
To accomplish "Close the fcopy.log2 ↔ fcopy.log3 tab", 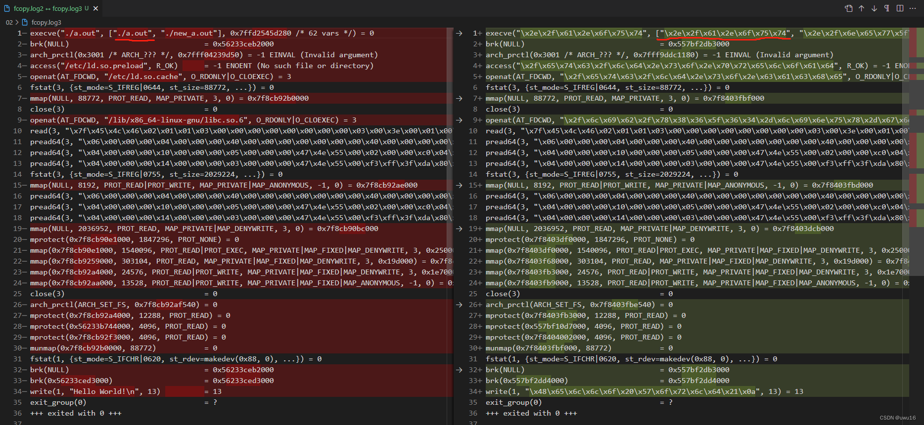I will [x=96, y=8].
